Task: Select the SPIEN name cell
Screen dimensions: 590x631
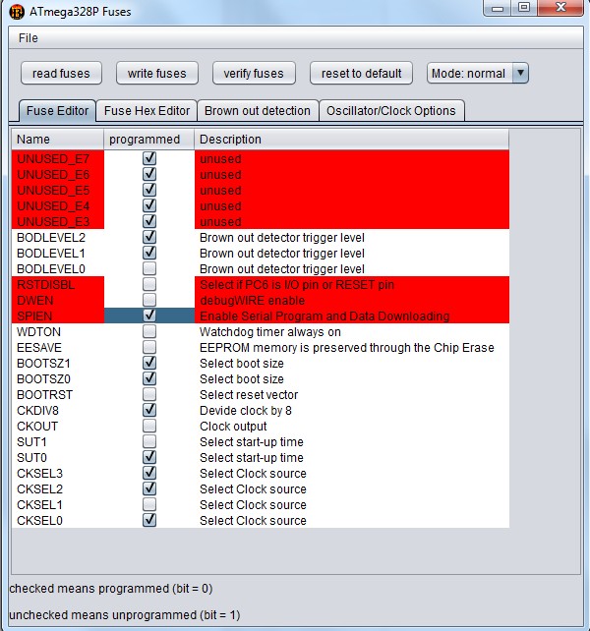Action: (x=58, y=315)
